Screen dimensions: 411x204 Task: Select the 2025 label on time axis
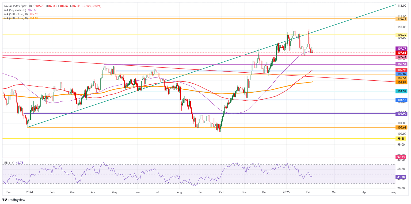(287, 192)
